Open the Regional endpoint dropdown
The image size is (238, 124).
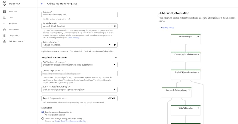(x=110, y=26)
